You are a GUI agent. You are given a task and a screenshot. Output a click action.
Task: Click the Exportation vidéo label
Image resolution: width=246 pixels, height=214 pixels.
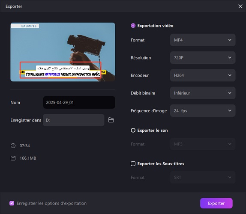click(x=155, y=26)
